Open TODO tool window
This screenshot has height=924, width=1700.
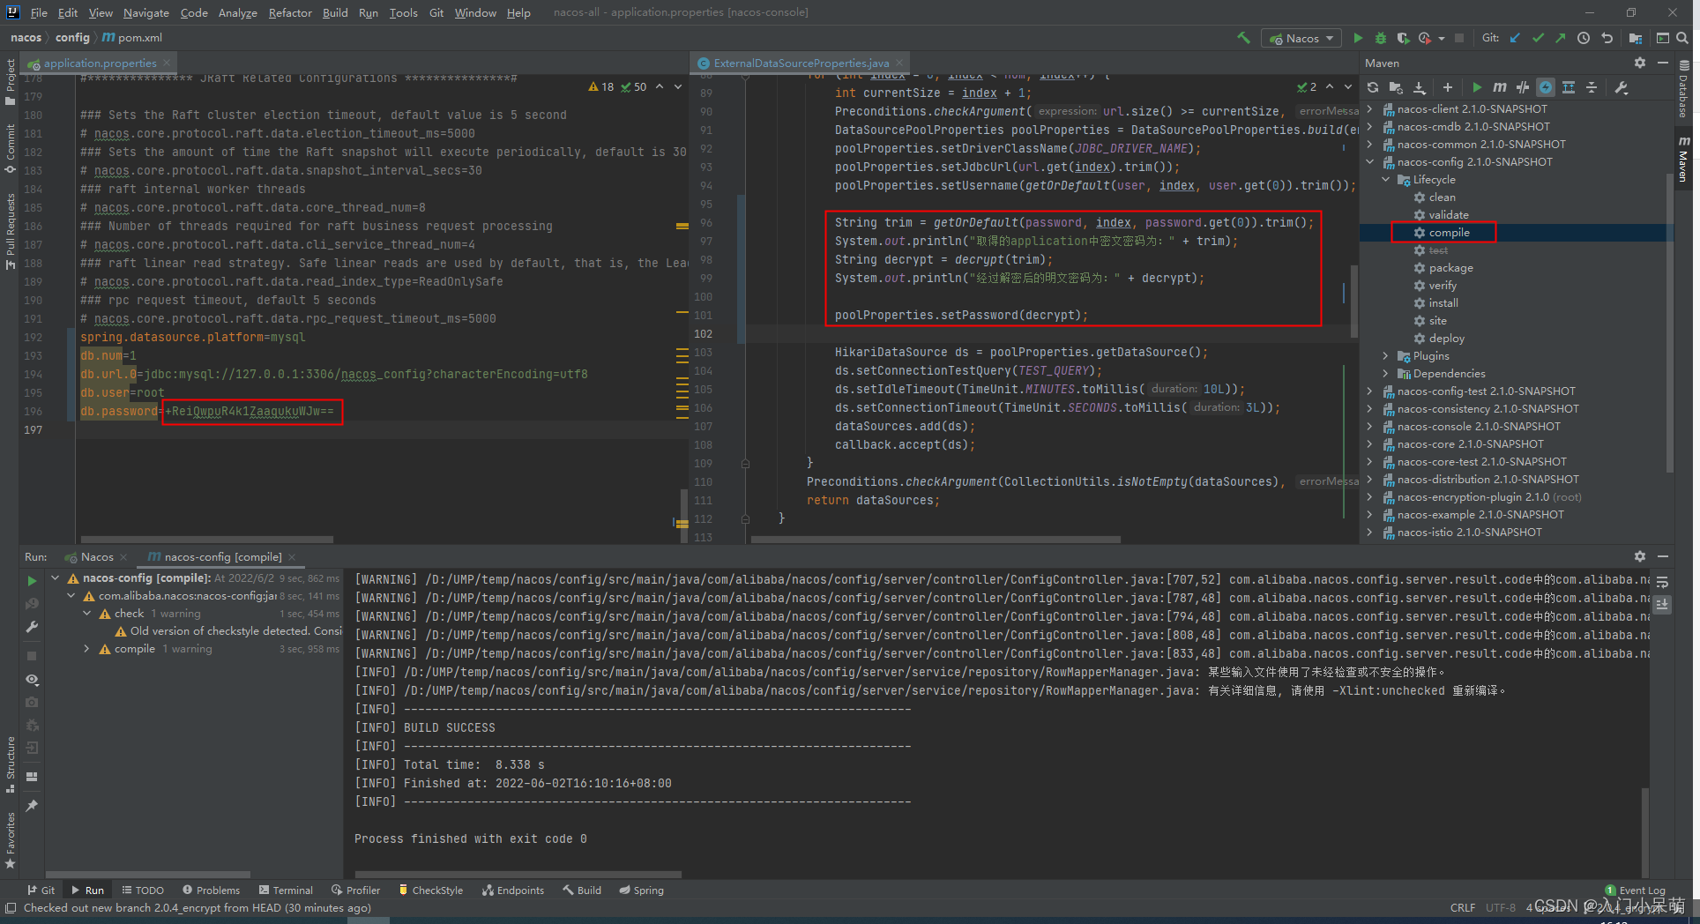tap(143, 890)
